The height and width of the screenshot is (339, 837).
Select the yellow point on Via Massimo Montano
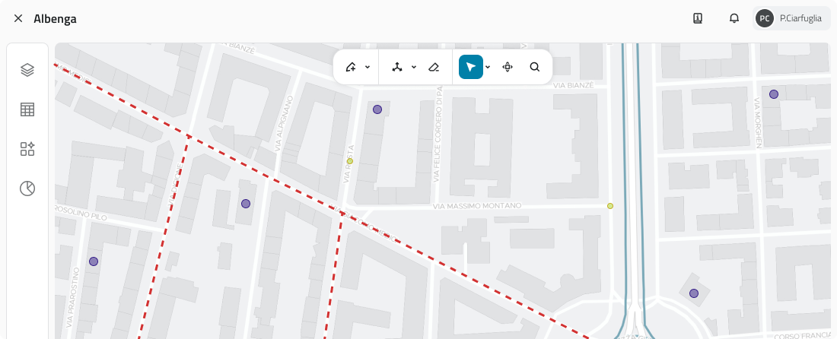(x=610, y=206)
